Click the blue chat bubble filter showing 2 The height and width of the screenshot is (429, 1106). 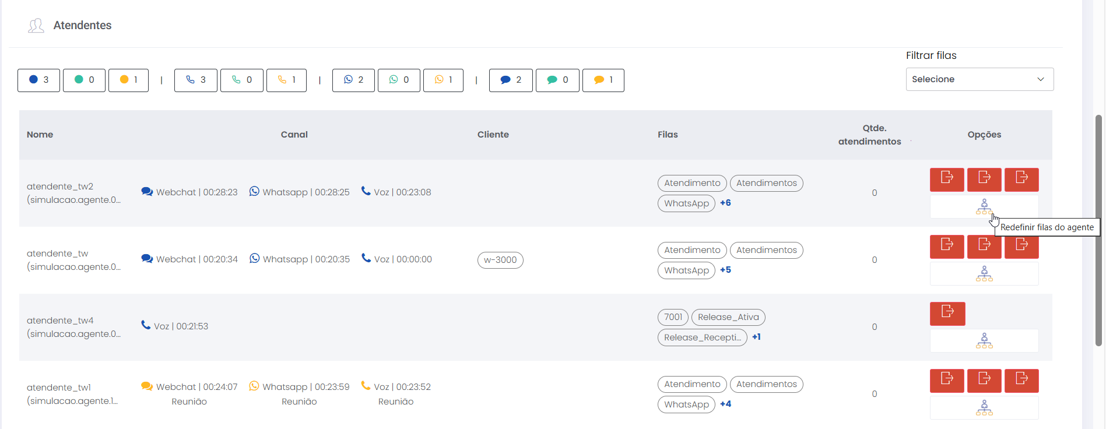[510, 80]
